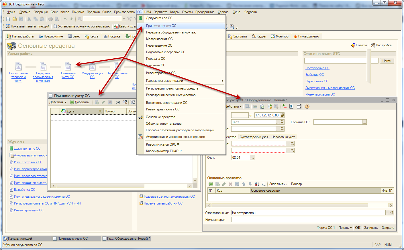The image size is (404, 250).
Task: Open Поступление ОС link in ИТС articles
Action: pyautogui.click(x=317, y=68)
